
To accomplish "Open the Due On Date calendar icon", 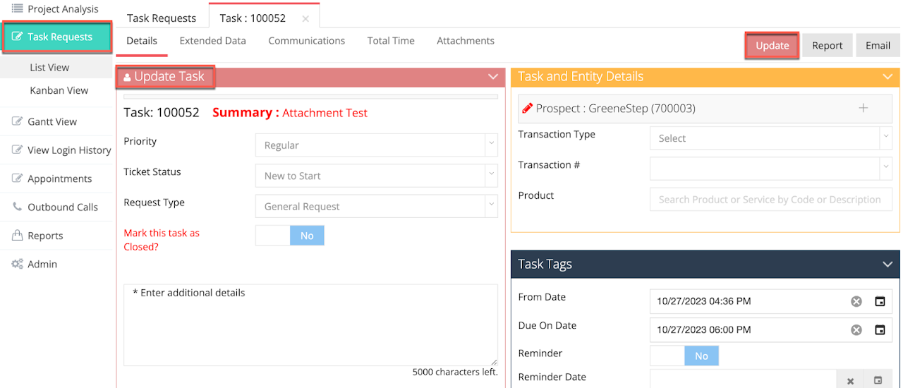I will (880, 329).
